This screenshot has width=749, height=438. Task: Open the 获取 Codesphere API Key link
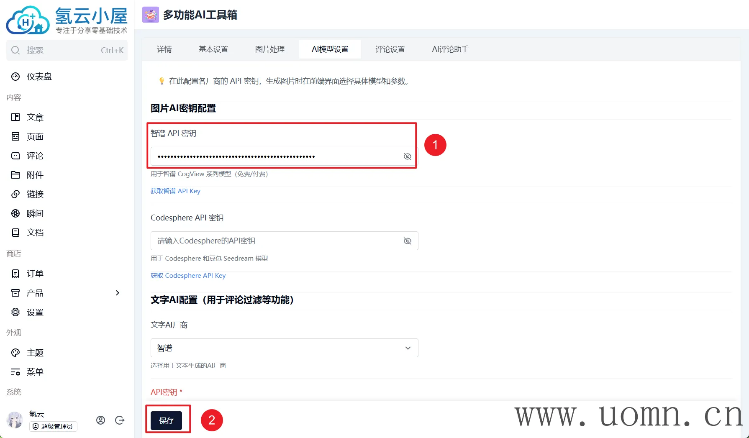188,276
